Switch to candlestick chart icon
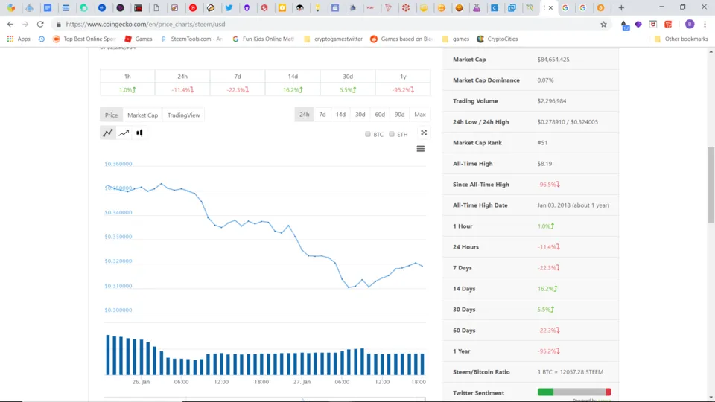The width and height of the screenshot is (715, 402). (x=139, y=133)
